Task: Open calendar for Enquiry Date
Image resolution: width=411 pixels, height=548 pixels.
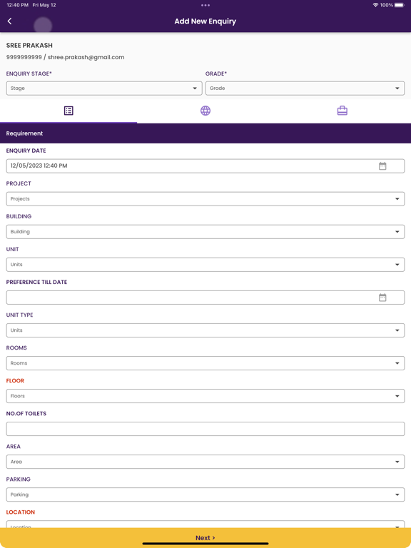Action: [x=382, y=166]
